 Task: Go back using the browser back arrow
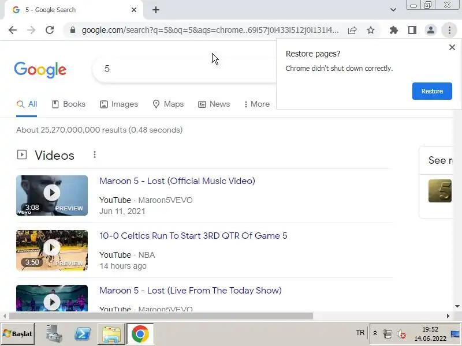pos(13,30)
